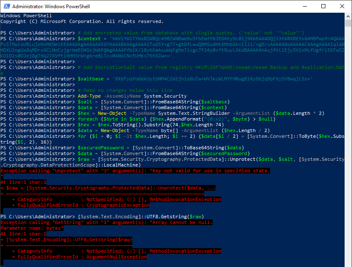Click 'Copyright (C) Microsoft Corporation' line
The height and width of the screenshot is (267, 352).
tap(82, 21)
